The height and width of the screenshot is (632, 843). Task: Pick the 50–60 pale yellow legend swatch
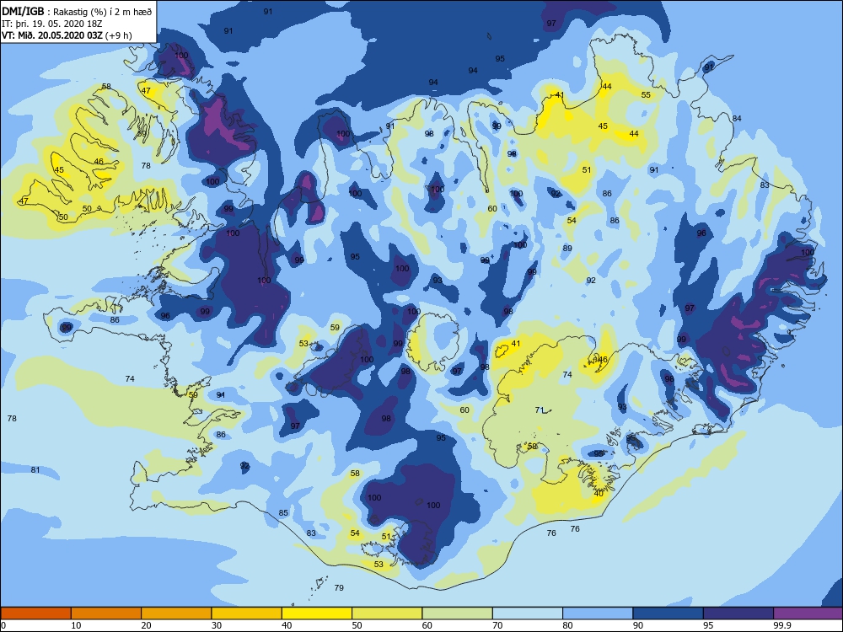(387, 613)
